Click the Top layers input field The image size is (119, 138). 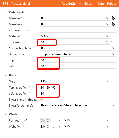pos(78,87)
